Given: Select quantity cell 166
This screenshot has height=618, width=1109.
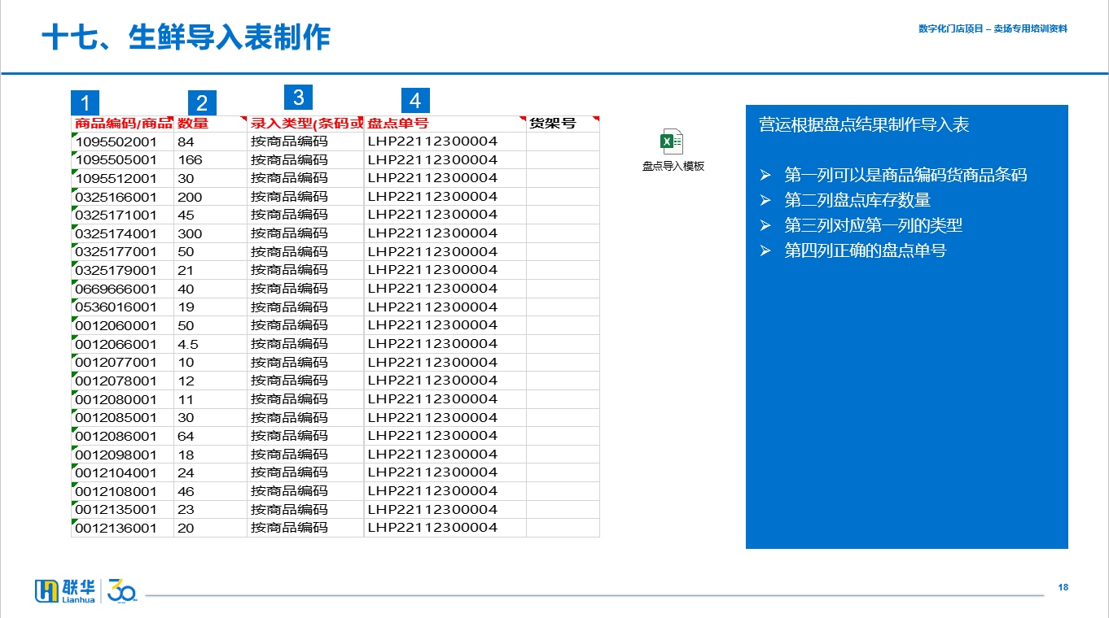Looking at the screenshot, I should pyautogui.click(x=210, y=160).
